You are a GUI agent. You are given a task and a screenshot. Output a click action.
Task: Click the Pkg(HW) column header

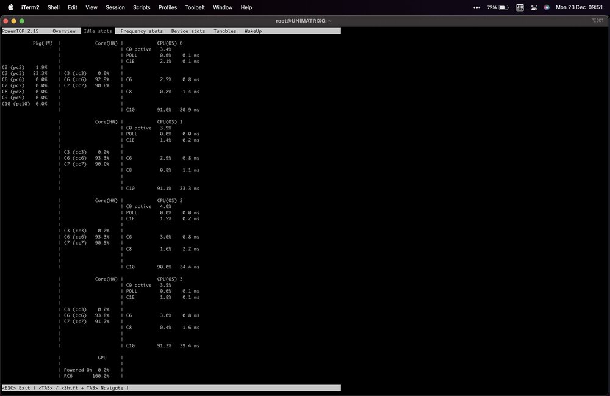43,43
